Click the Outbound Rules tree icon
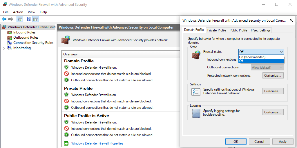 (x=10, y=38)
